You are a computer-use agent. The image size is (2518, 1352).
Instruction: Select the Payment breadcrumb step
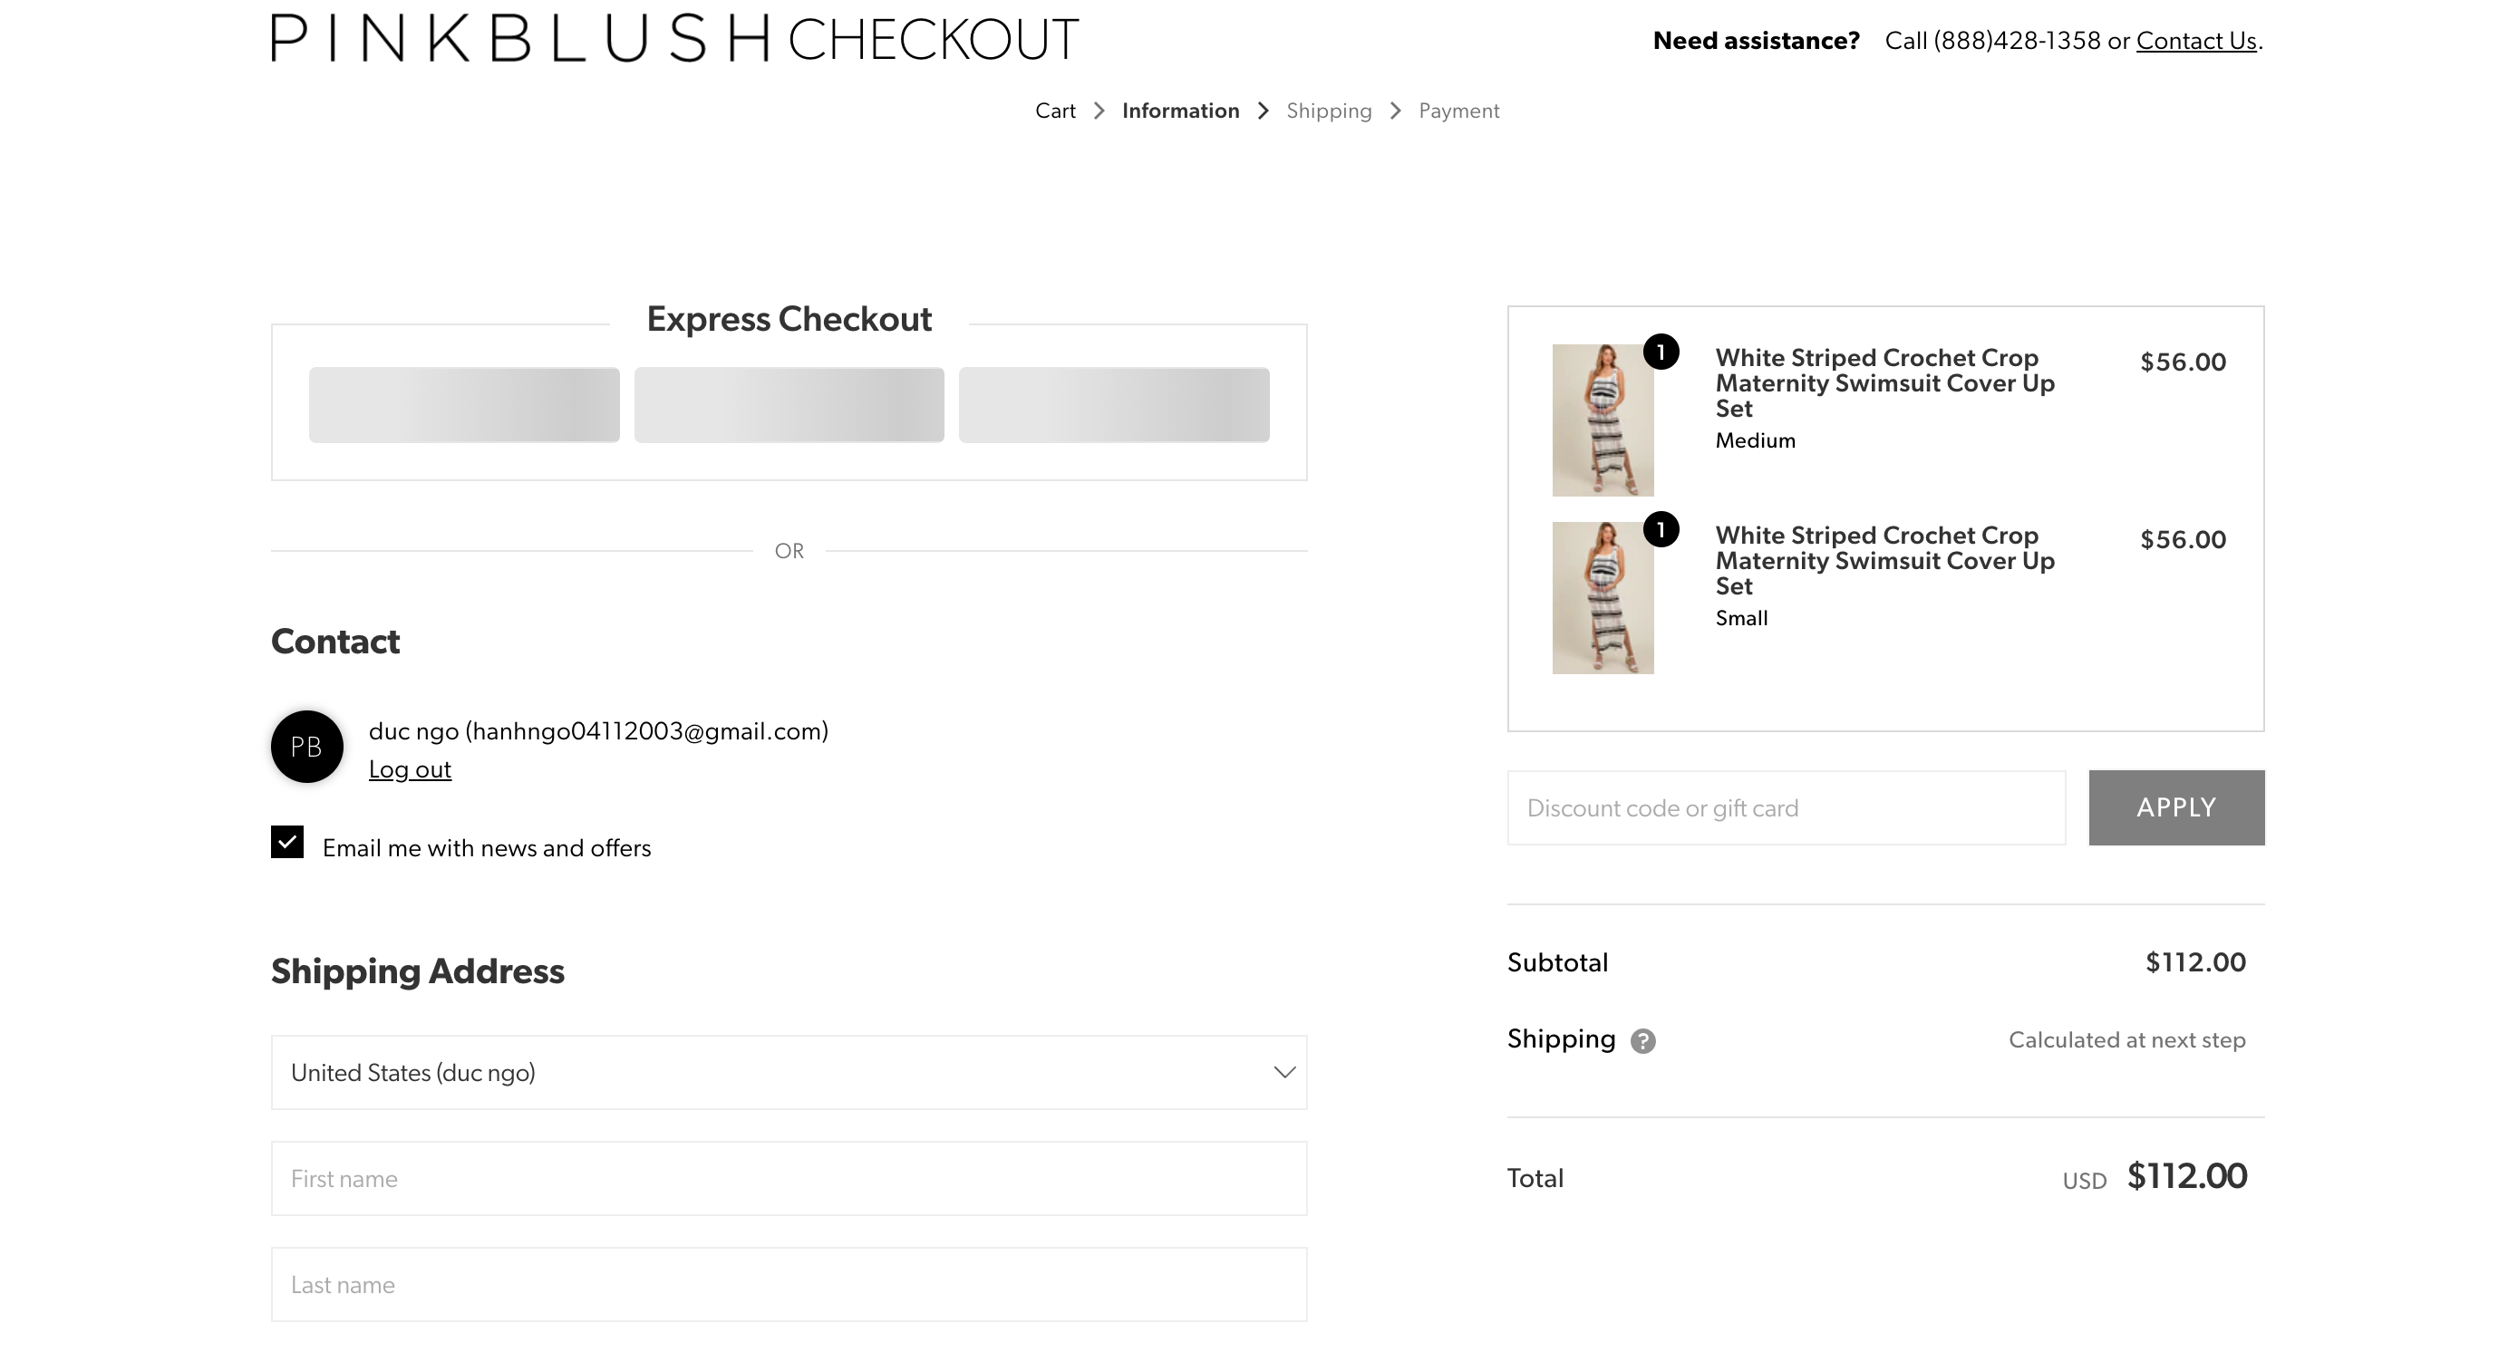tap(1458, 111)
